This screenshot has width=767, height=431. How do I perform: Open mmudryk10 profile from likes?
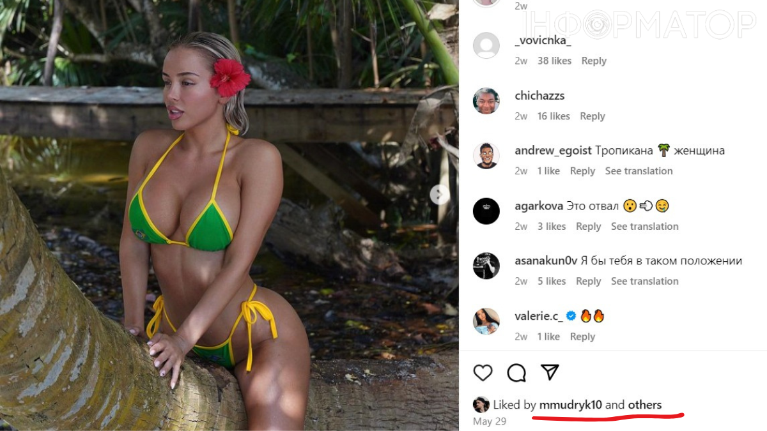570,405
